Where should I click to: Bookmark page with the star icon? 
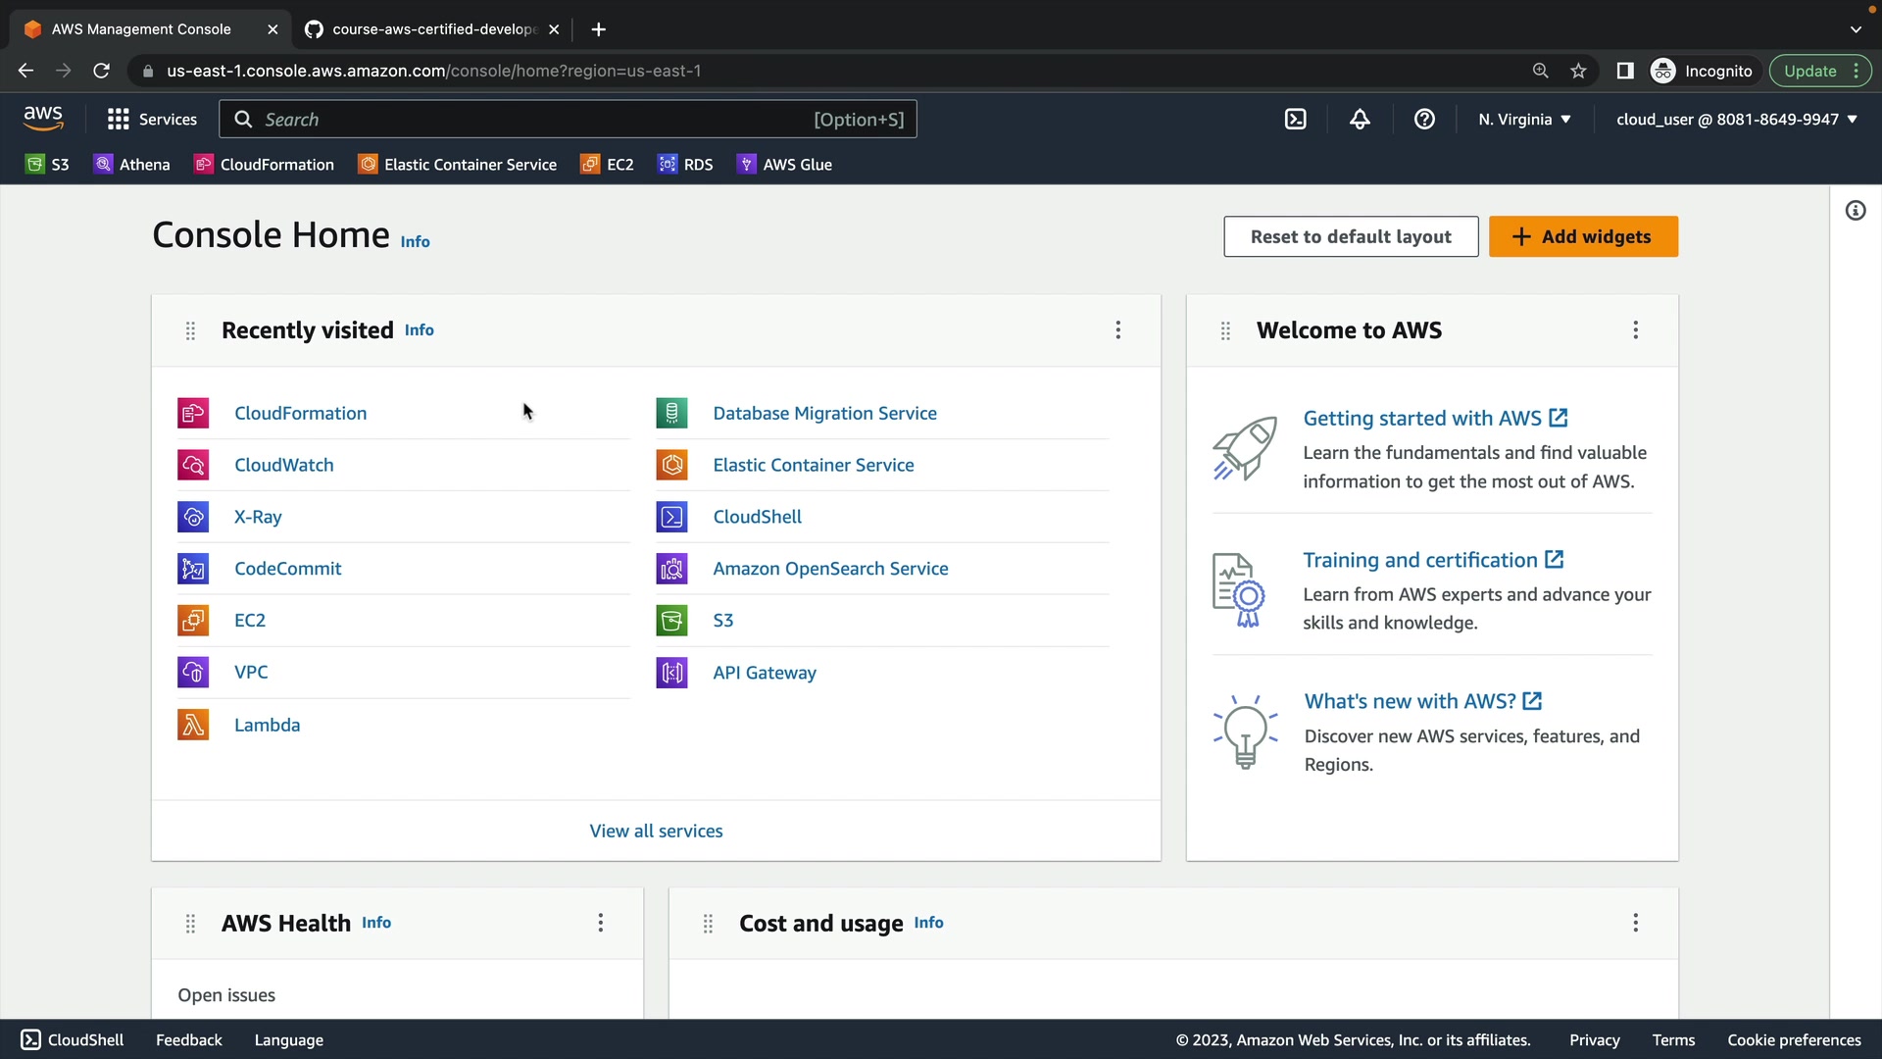pos(1578,71)
